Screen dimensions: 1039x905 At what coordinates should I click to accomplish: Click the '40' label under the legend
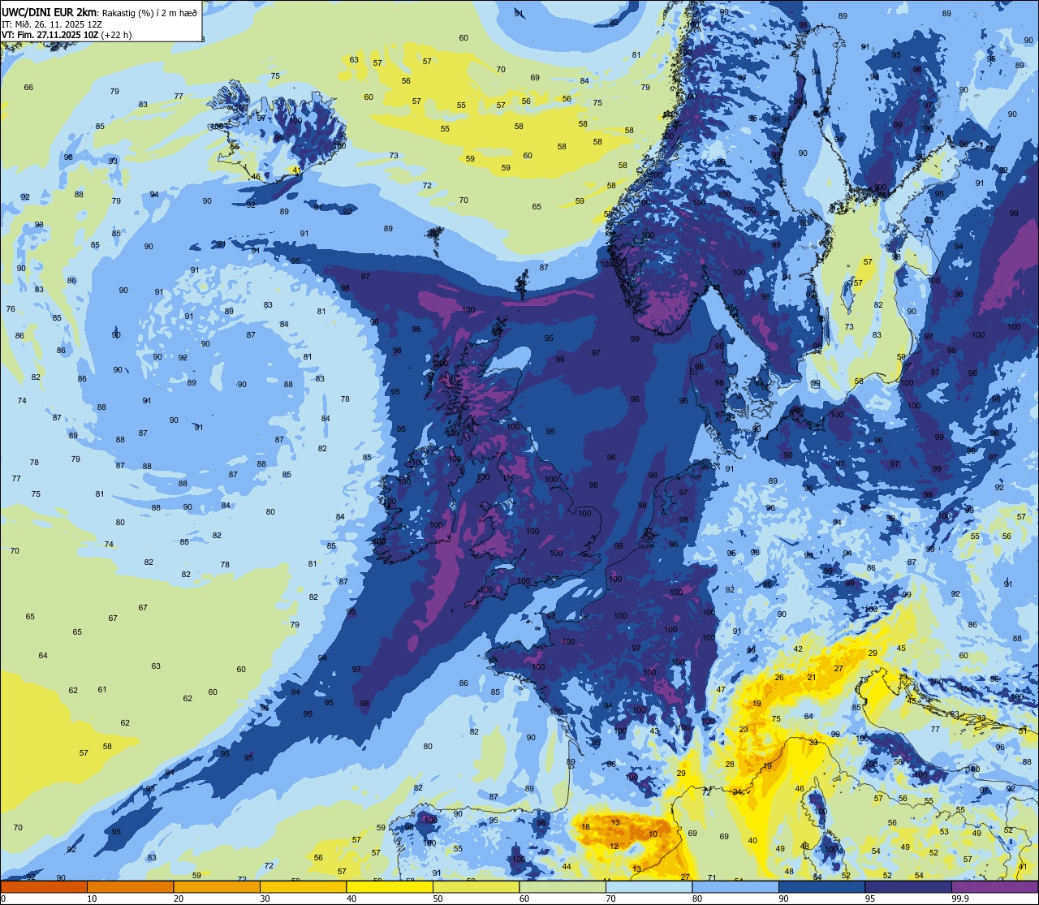tap(351, 899)
